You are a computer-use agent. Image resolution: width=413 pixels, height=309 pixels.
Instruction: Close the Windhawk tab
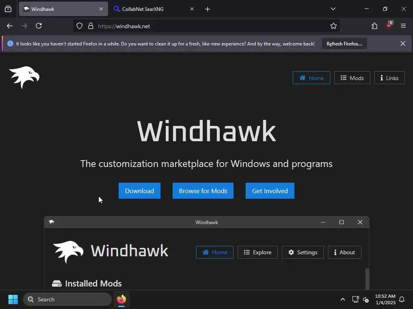(101, 9)
